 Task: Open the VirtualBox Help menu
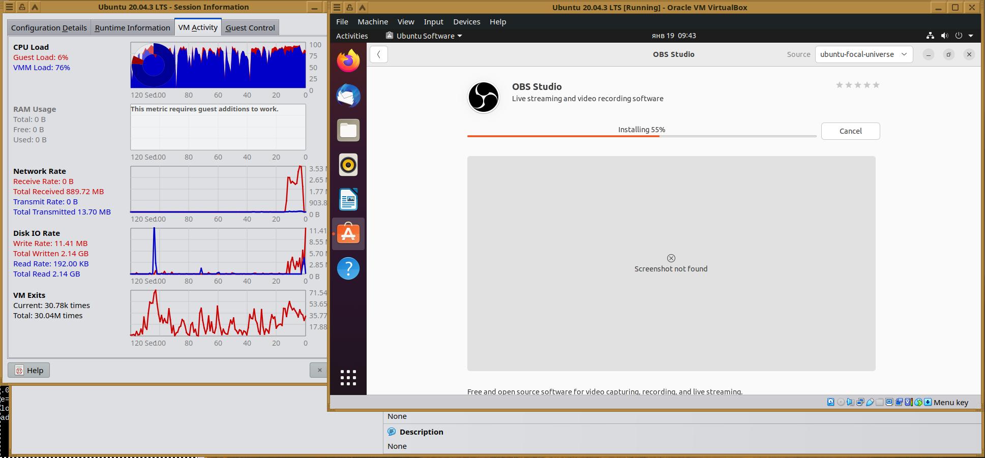click(x=498, y=22)
